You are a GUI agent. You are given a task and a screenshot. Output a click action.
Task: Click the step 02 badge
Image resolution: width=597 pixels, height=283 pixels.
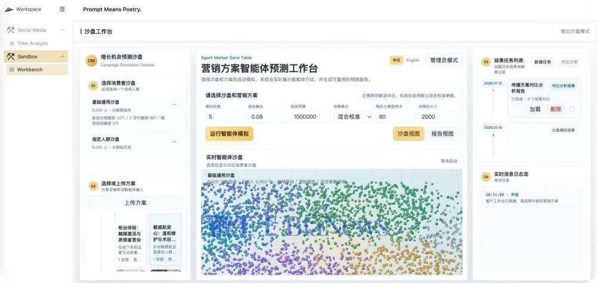point(93,186)
